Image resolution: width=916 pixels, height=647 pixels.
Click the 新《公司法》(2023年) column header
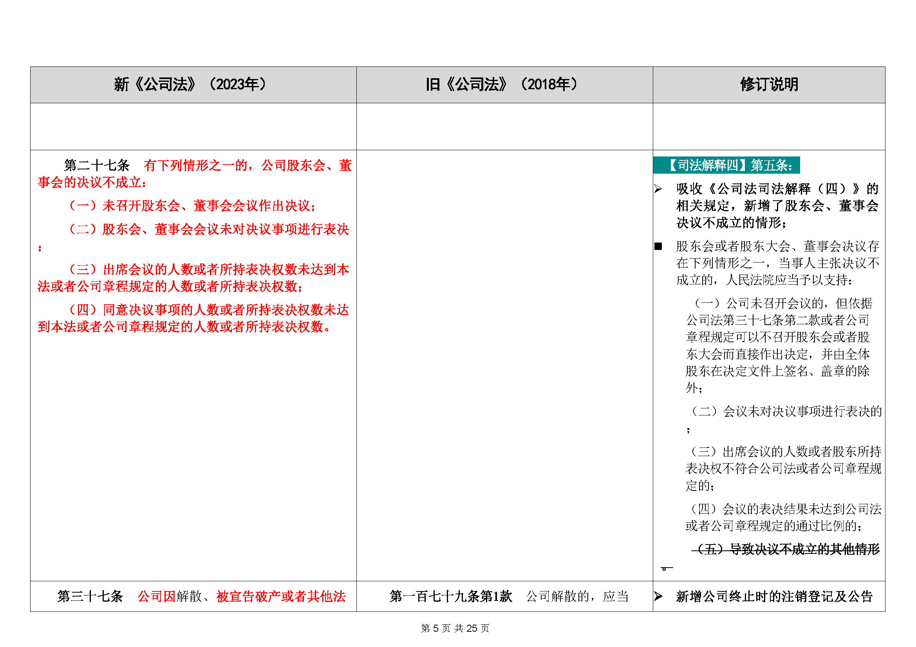tap(190, 84)
